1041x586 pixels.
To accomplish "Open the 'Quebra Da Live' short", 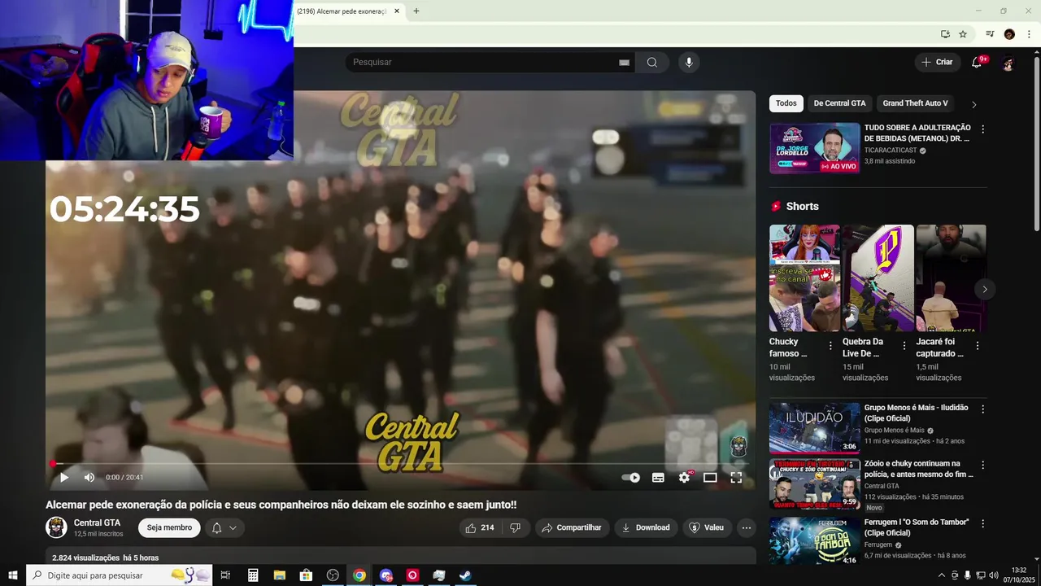I will 878,278.
